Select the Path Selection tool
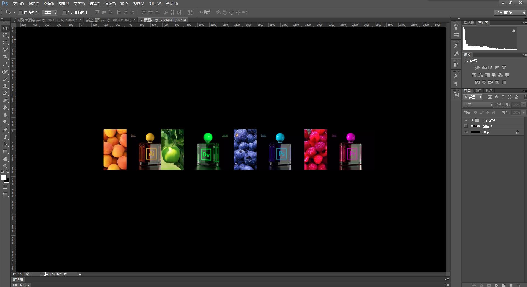This screenshot has height=287, width=527. pyautogui.click(x=5, y=144)
